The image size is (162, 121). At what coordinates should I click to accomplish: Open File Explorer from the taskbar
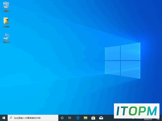click(86, 118)
